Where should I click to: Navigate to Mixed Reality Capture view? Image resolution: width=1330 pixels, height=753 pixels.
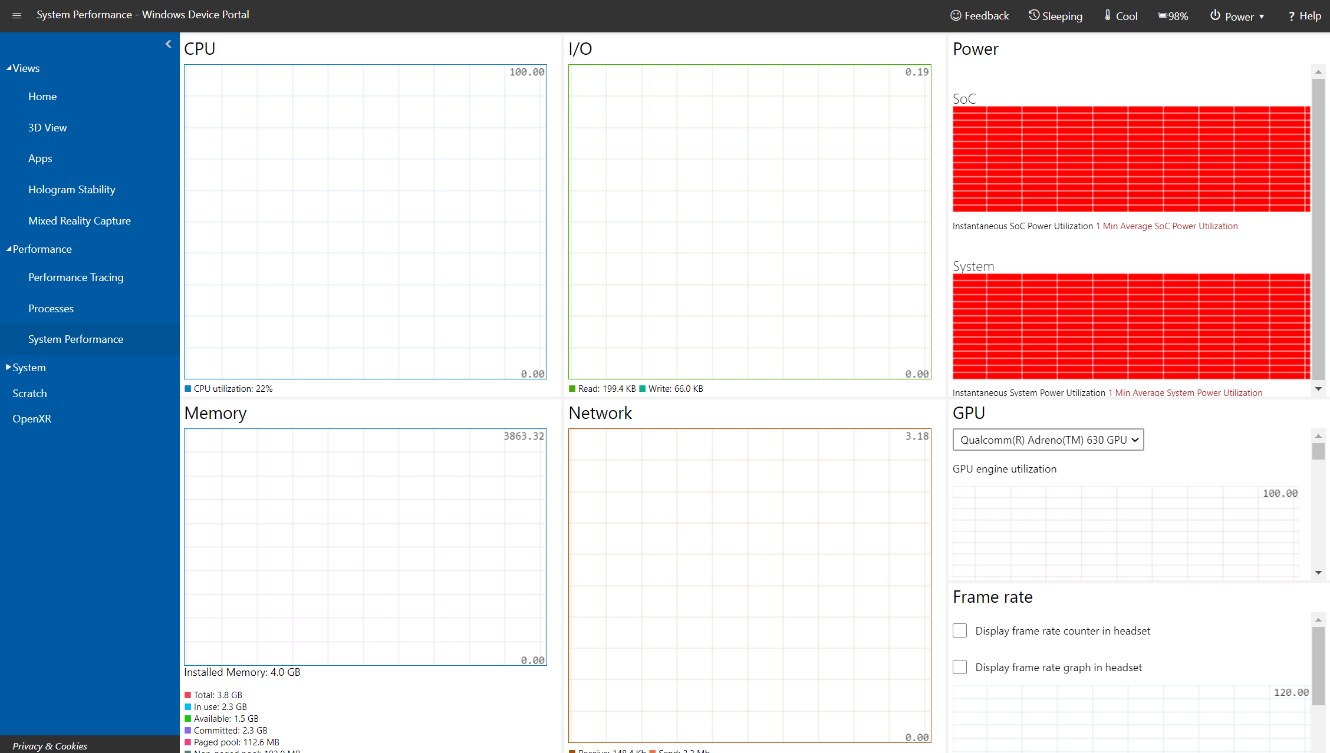tap(78, 220)
